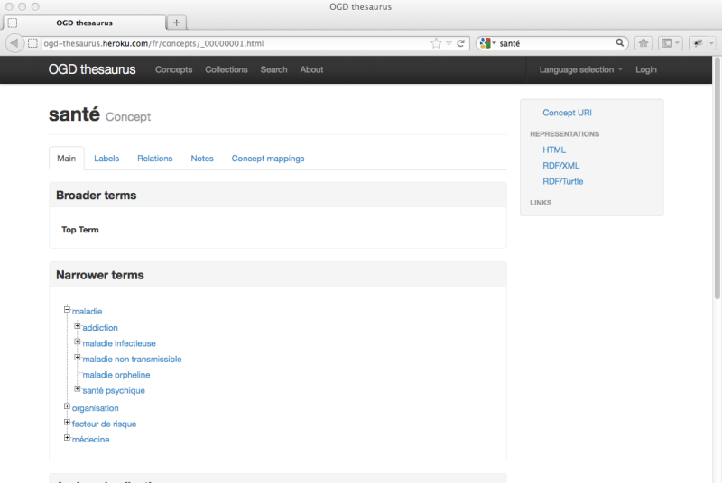Collapse the maladie tree node
The width and height of the screenshot is (722, 483).
67,310
